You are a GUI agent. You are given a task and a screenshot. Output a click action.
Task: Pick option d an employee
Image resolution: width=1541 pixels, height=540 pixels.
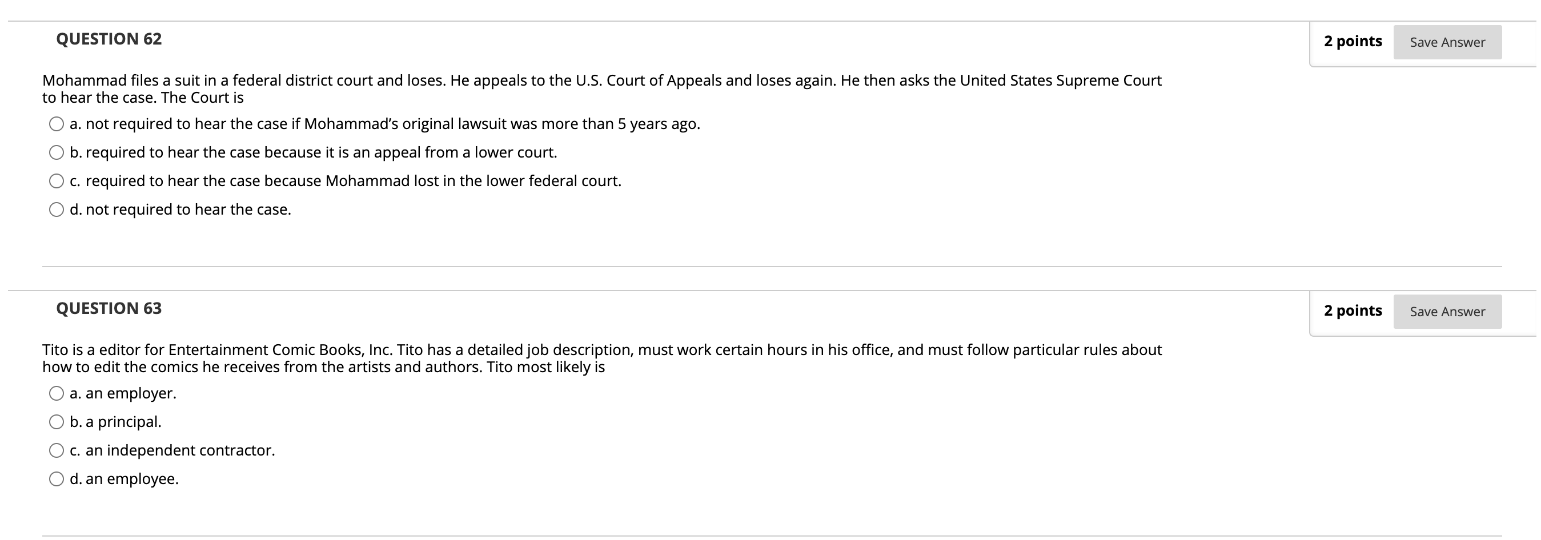(55, 478)
